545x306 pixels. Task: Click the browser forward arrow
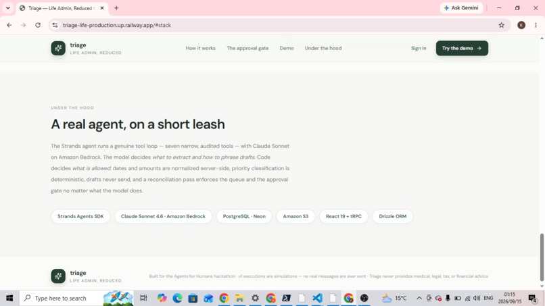(x=23, y=25)
